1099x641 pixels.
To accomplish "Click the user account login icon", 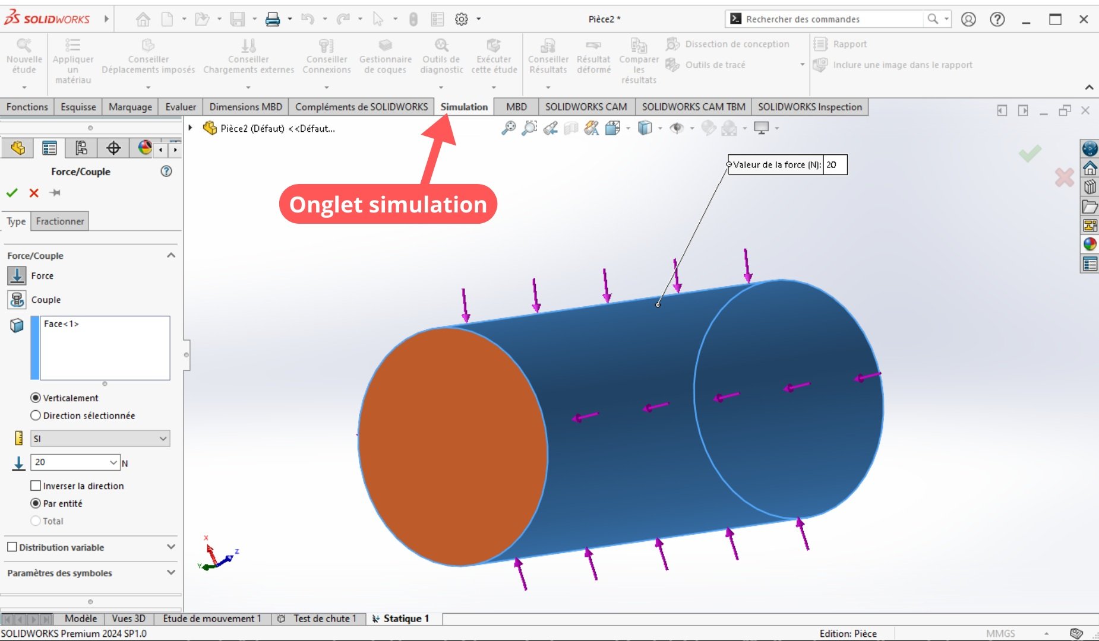I will (x=968, y=19).
